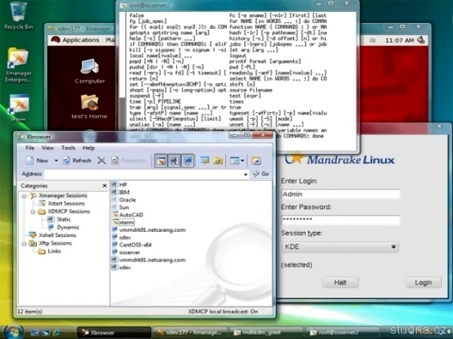The image size is (453, 339).
Task: Open the View menu in Xbrowser
Action: (48, 148)
